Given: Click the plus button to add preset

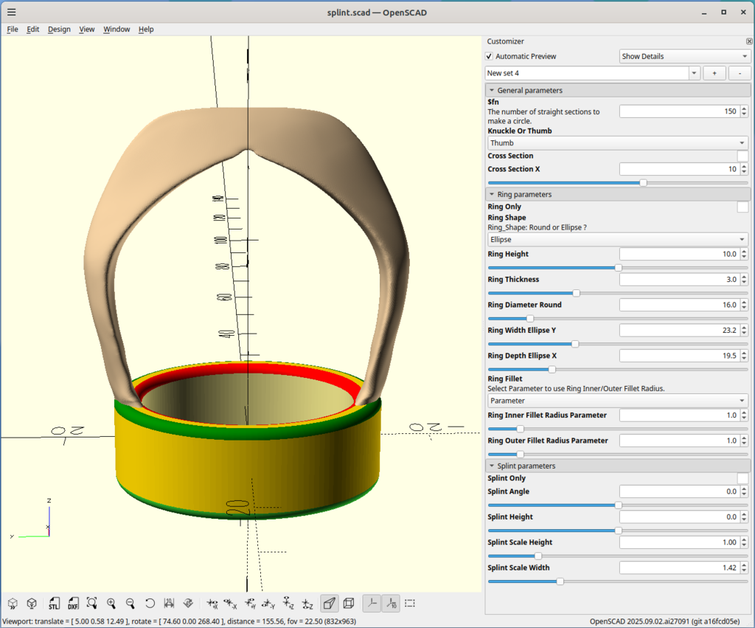Looking at the screenshot, I should [714, 73].
